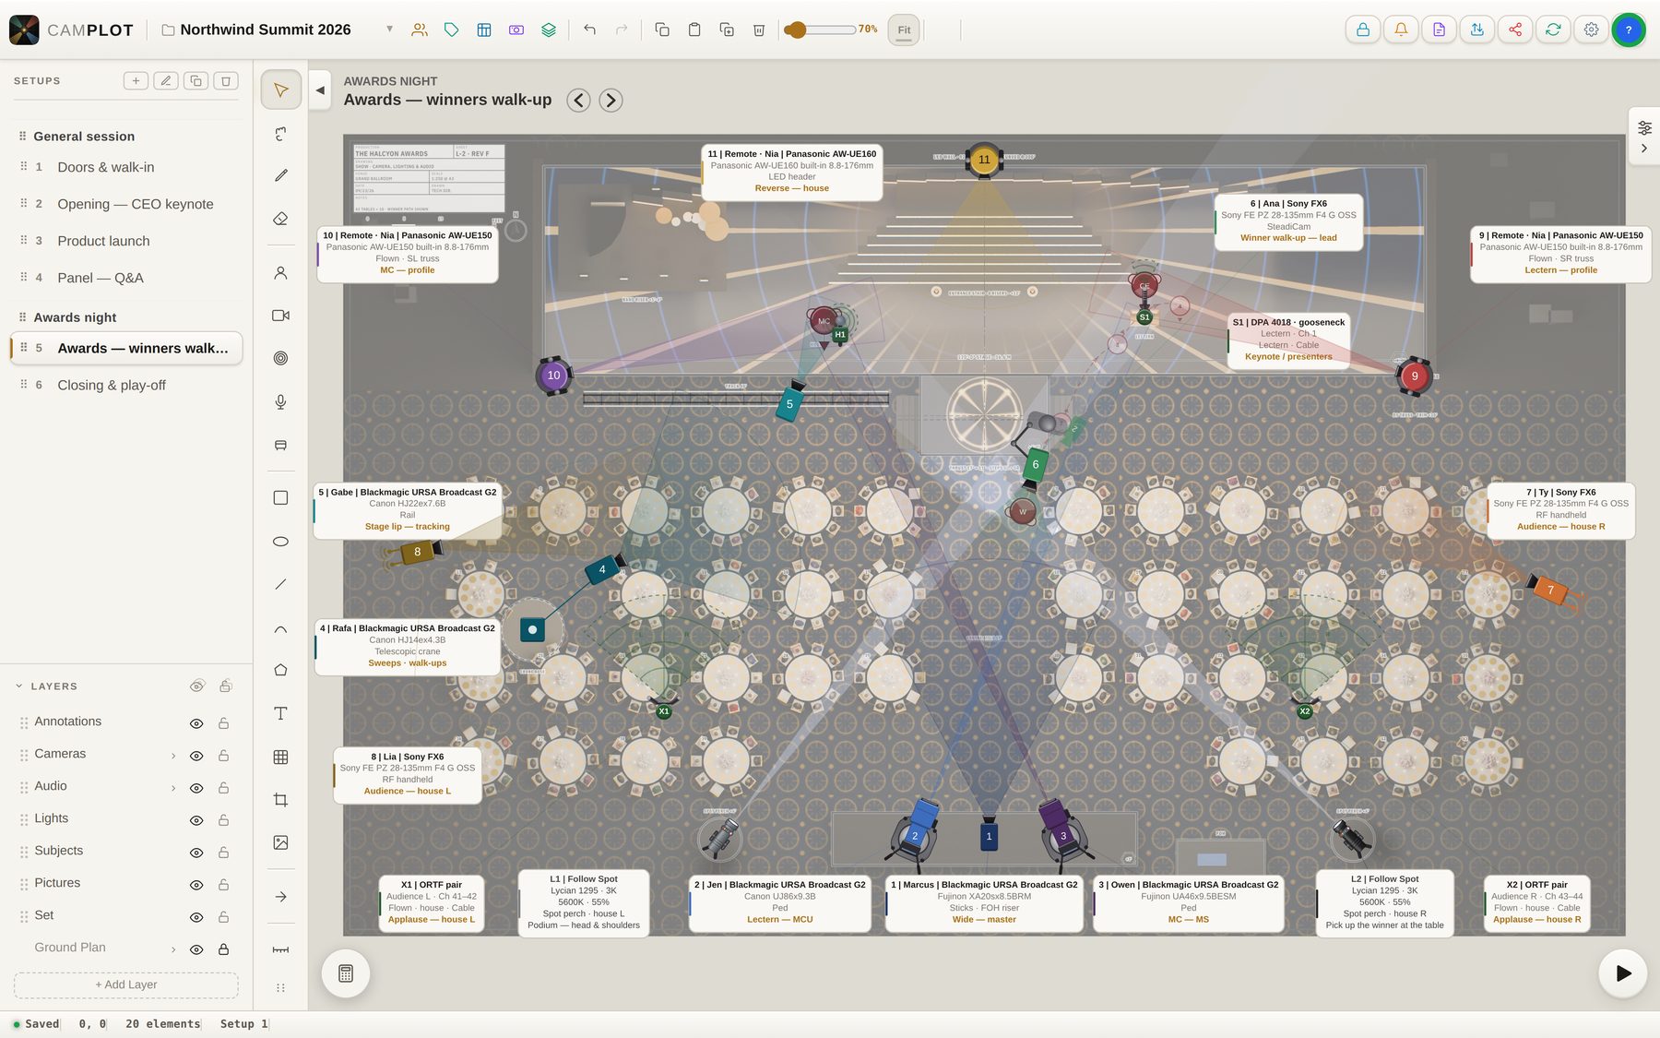The image size is (1660, 1038).
Task: Start the play button on canvas
Action: (x=1623, y=973)
